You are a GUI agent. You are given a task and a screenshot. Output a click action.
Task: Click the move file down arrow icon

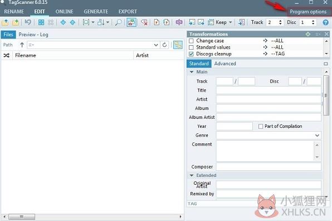point(63,22)
